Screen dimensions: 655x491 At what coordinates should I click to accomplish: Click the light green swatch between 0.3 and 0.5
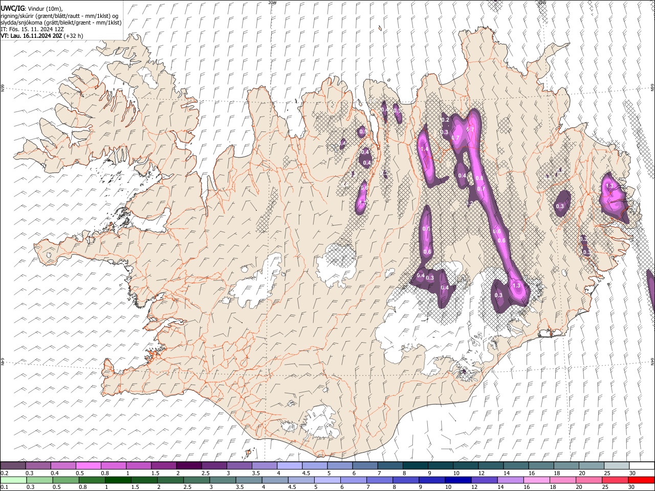pyautogui.click(x=39, y=480)
